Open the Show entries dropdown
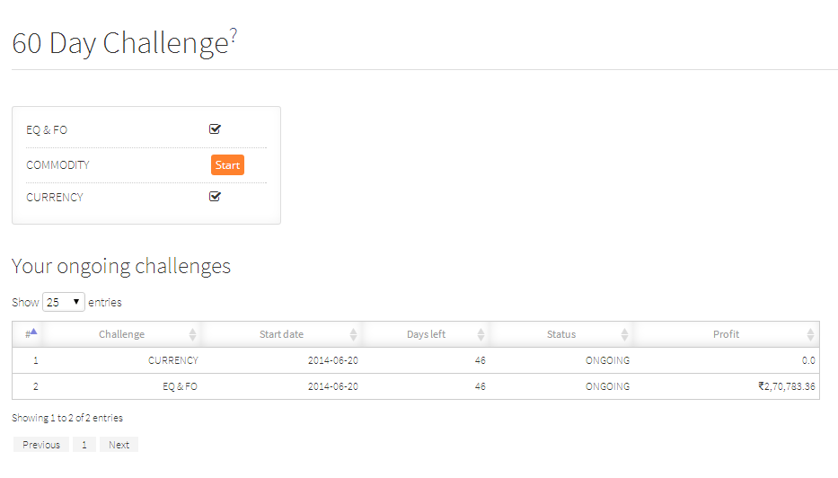Screen dimensions: 838x478 pyautogui.click(x=64, y=302)
